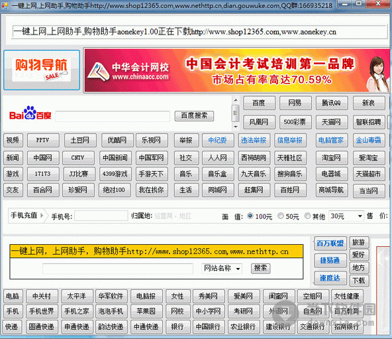The image size is (392, 339).
Task: Click the Baidu logo
Action: tap(30, 113)
